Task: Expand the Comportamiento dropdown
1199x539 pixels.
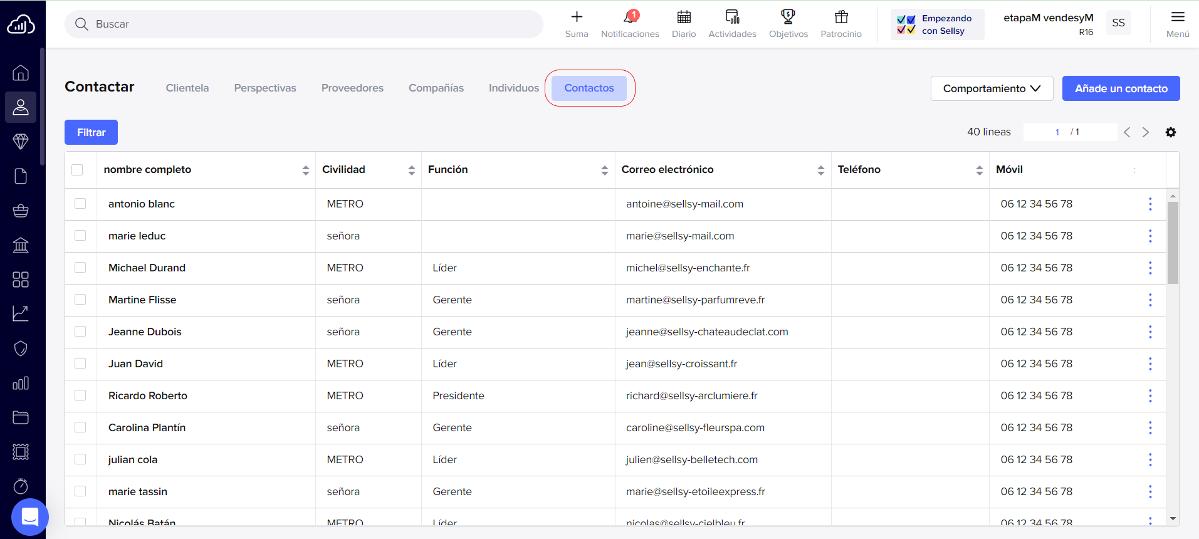Action: (x=992, y=88)
